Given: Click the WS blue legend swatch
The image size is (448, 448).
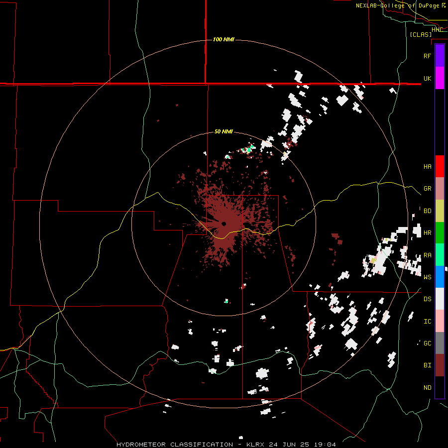Looking at the screenshot, I should 440,277.
